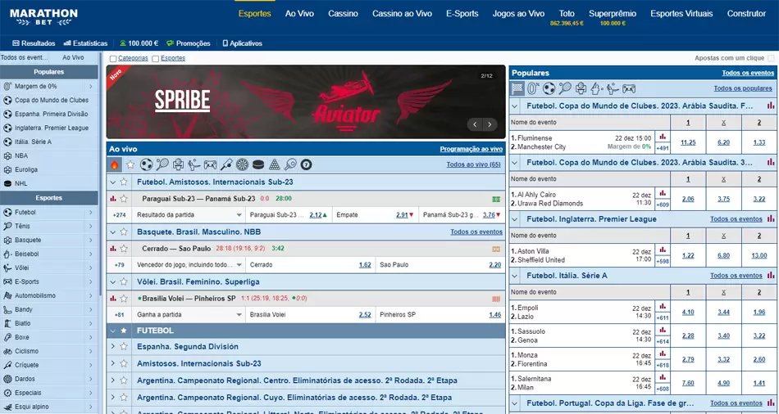Open the Aviator Spribe promotional banner
Image resolution: width=779 pixels, height=414 pixels.
click(306, 101)
